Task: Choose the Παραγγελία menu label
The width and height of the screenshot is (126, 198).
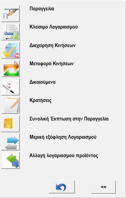Action: [x=42, y=9]
